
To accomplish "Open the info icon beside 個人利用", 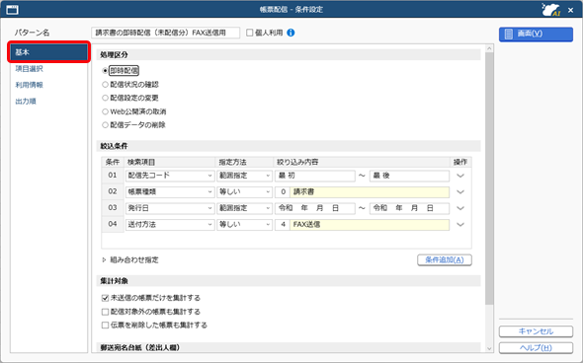I will click(291, 33).
